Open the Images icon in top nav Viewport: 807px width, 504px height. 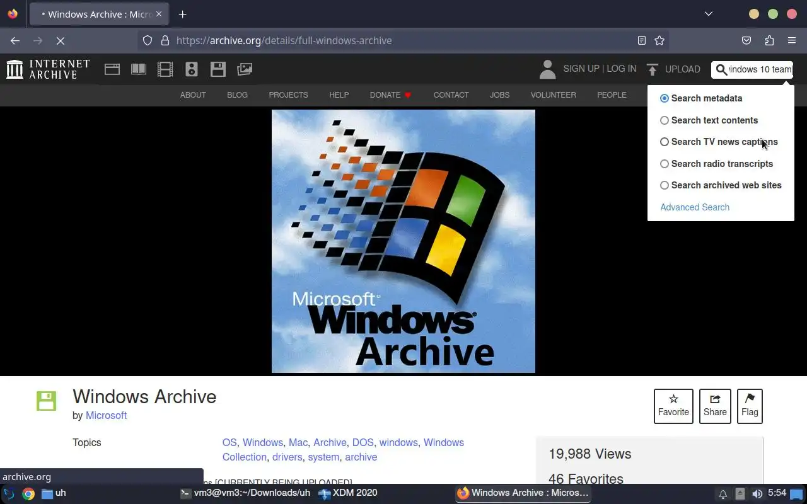point(245,69)
